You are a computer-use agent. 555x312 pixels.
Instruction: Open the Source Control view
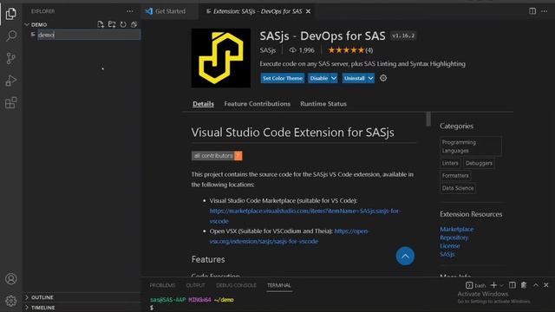[11, 58]
